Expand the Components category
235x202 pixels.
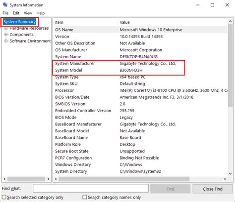[6, 35]
